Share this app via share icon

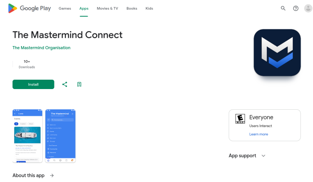(x=65, y=84)
